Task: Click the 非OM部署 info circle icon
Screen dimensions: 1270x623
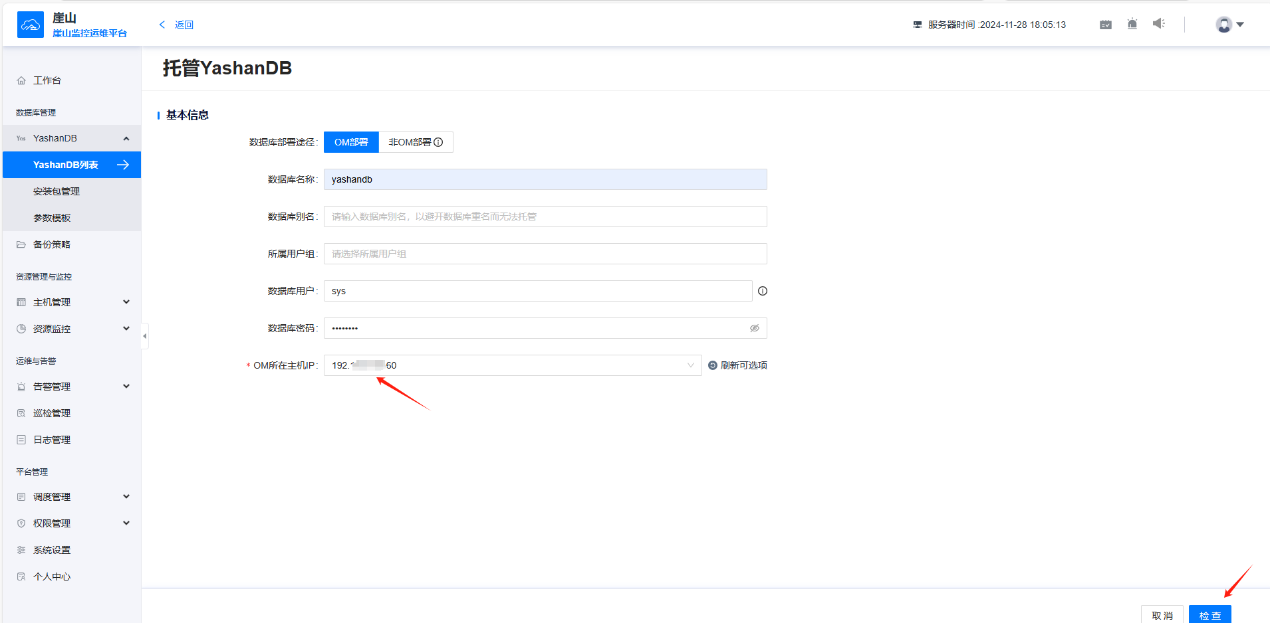Action: click(x=438, y=142)
